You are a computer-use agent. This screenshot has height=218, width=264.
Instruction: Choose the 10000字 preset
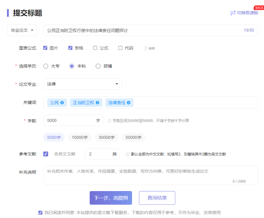[80, 137]
